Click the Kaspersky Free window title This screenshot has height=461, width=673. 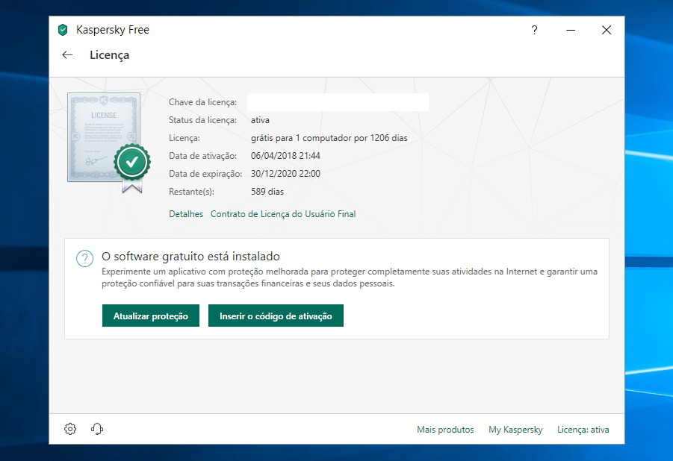pos(113,30)
